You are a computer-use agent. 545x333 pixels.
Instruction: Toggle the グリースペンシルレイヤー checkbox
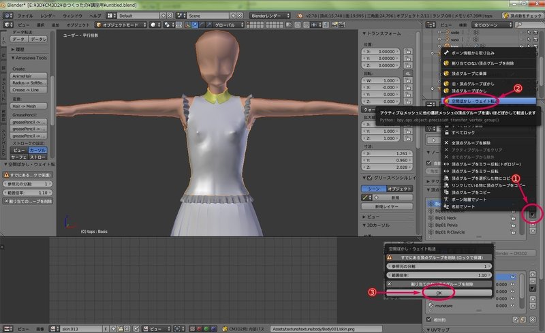pyautogui.click(x=369, y=178)
